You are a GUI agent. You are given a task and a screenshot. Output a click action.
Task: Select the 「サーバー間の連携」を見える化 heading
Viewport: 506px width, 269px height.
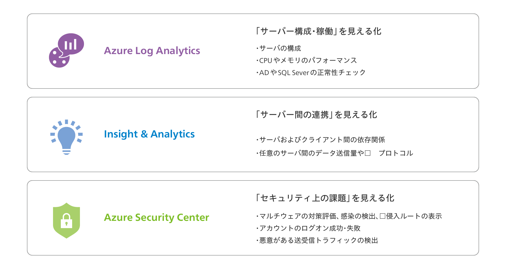click(x=316, y=115)
